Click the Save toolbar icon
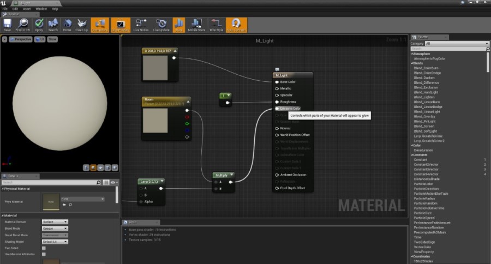The width and height of the screenshot is (491, 264). (7, 23)
